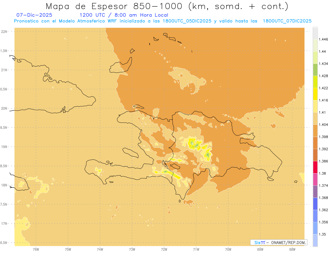Click the date label 07-Dic-2025
The height and width of the screenshot is (253, 328).
pos(34,15)
